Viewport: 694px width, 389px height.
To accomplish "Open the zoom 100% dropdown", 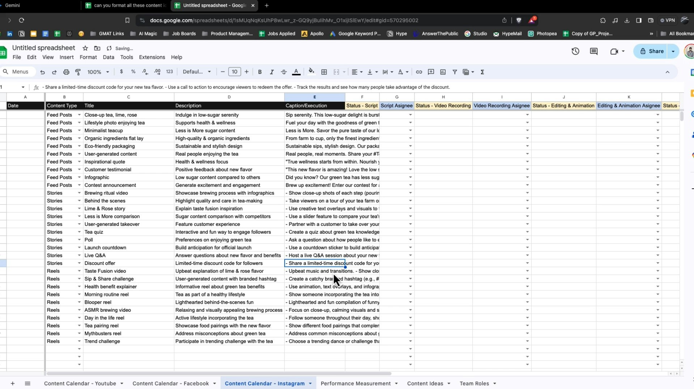I will coord(98,72).
